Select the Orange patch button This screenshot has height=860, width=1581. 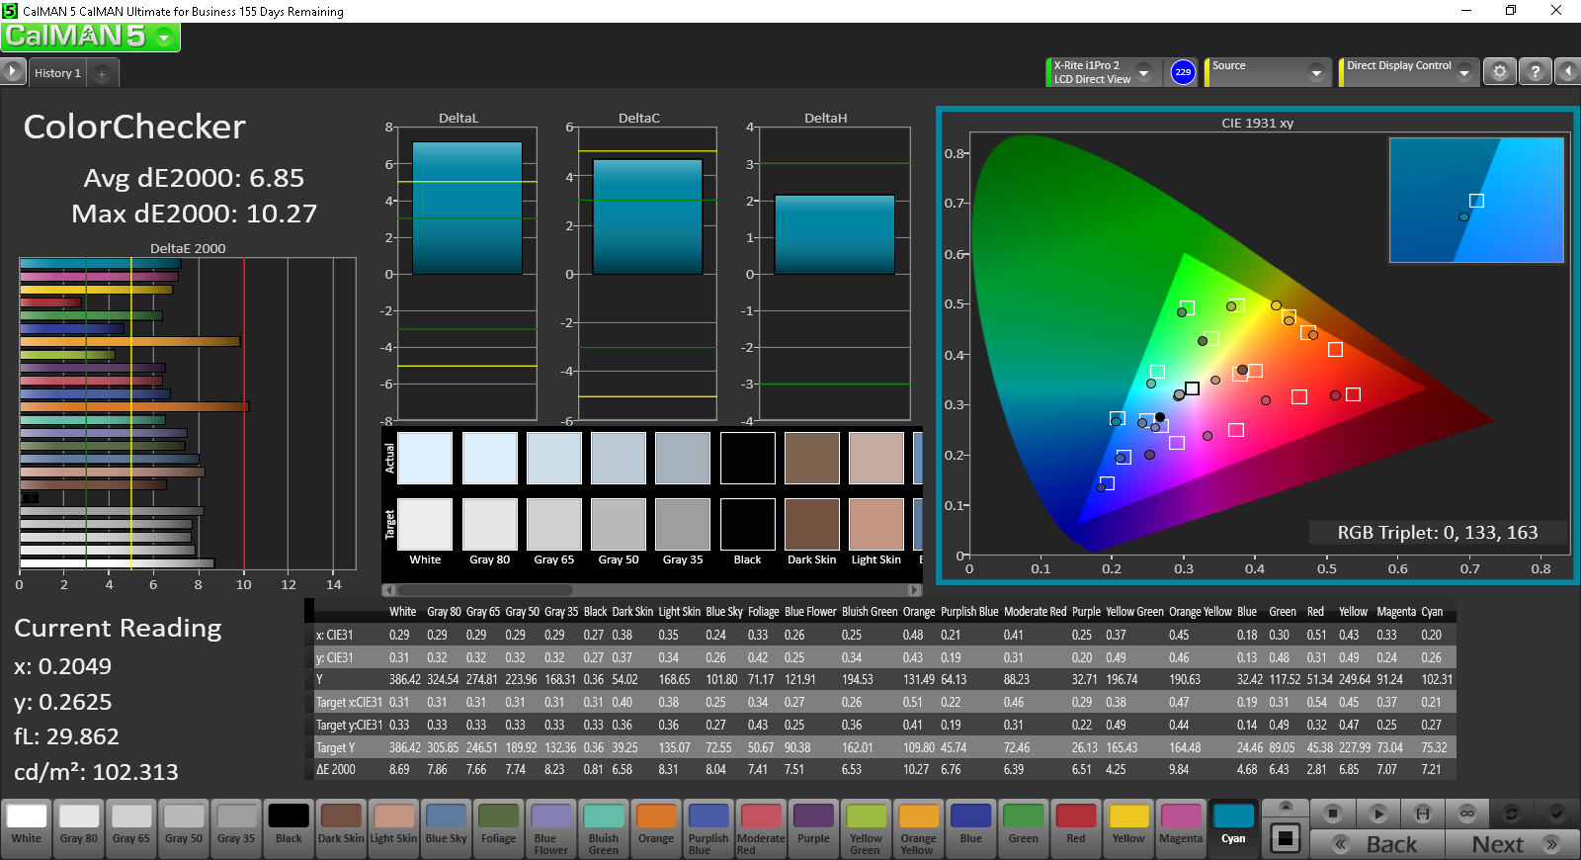[656, 827]
